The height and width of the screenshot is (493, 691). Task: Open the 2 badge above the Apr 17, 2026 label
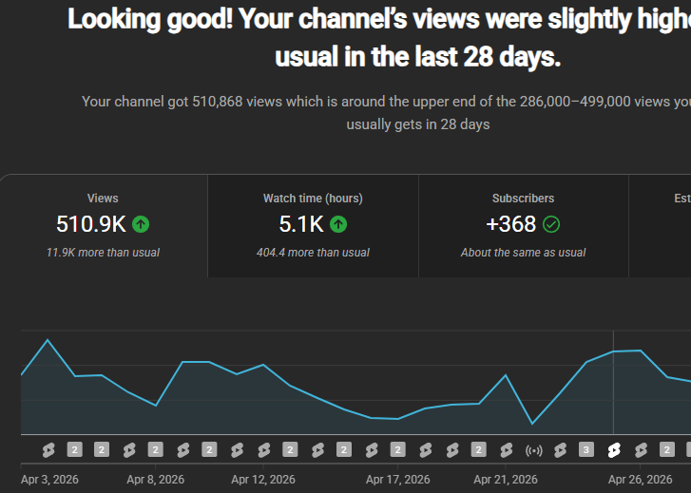(397, 450)
